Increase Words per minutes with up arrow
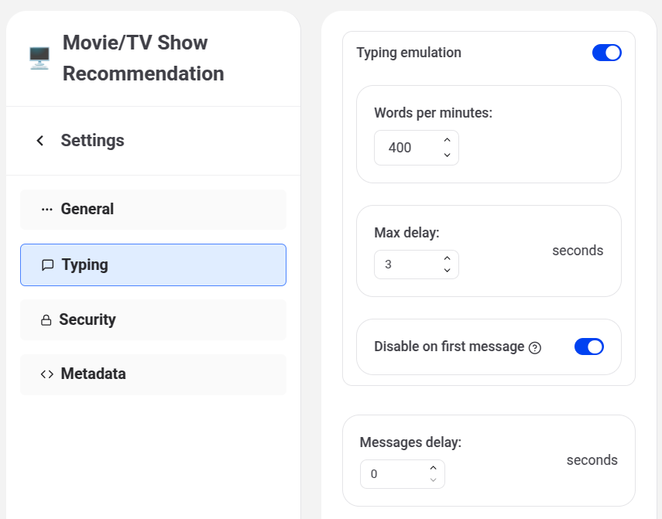Viewport: 662px width, 519px height. 447,140
